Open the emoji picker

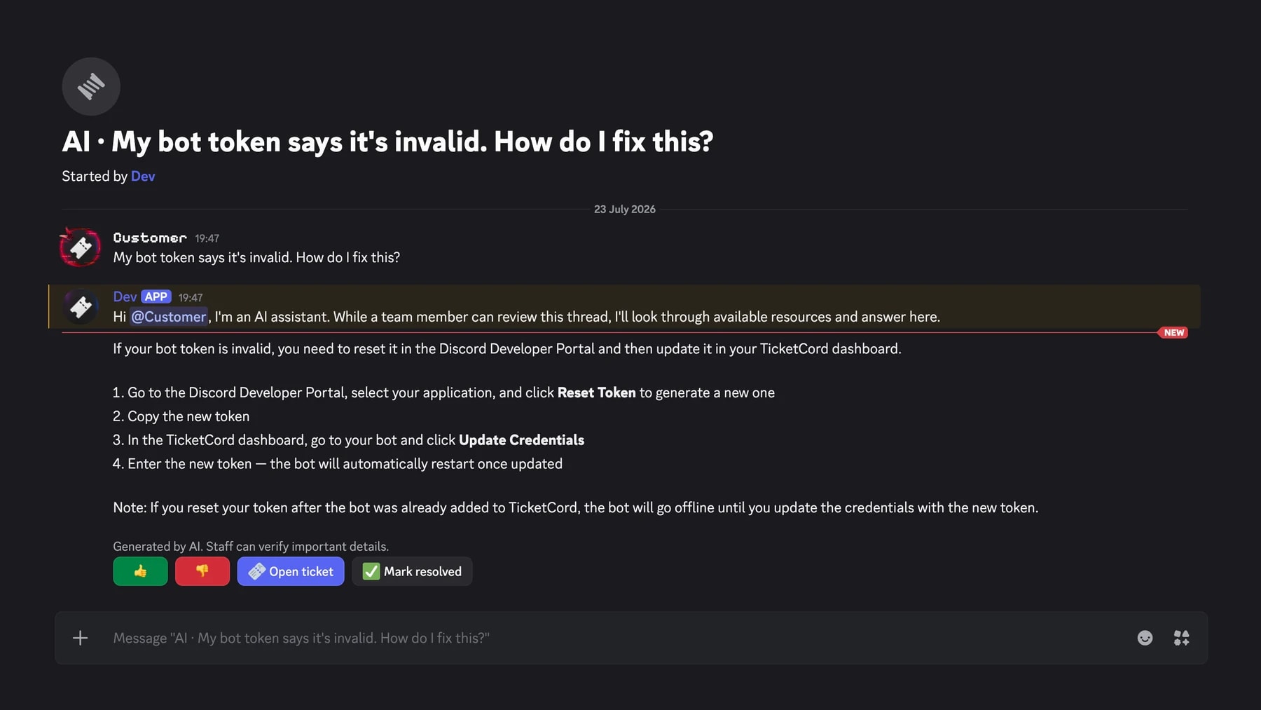tap(1145, 638)
